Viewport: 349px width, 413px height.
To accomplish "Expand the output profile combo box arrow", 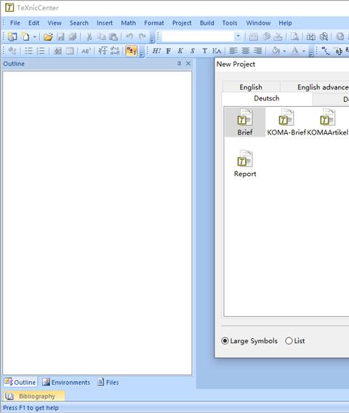I will click(x=238, y=36).
